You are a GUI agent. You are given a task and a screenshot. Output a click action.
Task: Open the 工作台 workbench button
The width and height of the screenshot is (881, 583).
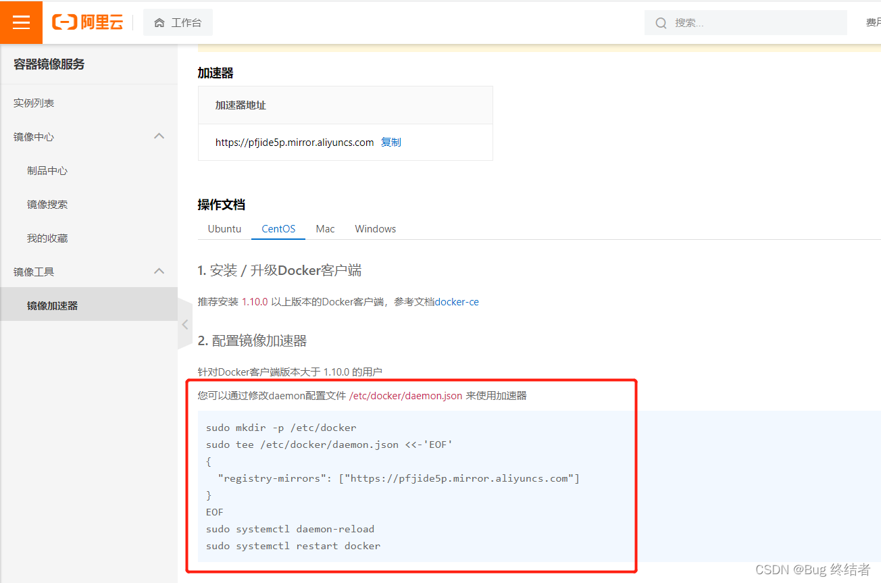click(x=178, y=22)
